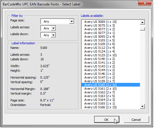154x128 pixels.
Task: Open the Page size dropdown
Action: coord(58,21)
